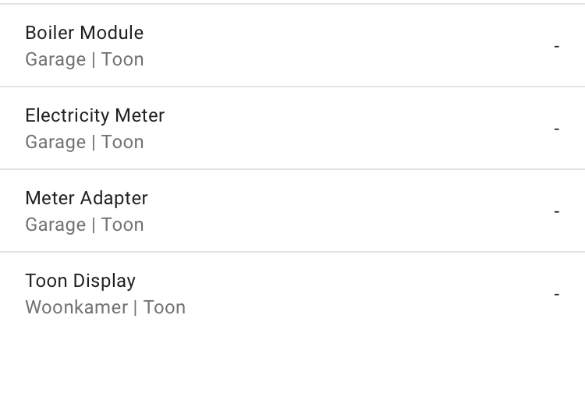This screenshot has height=400, width=585.
Task: Click the Toon Display device name
Action: (x=80, y=281)
